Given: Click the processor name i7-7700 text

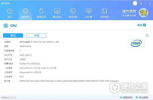Looking at the screenshot, I should 39,42.
